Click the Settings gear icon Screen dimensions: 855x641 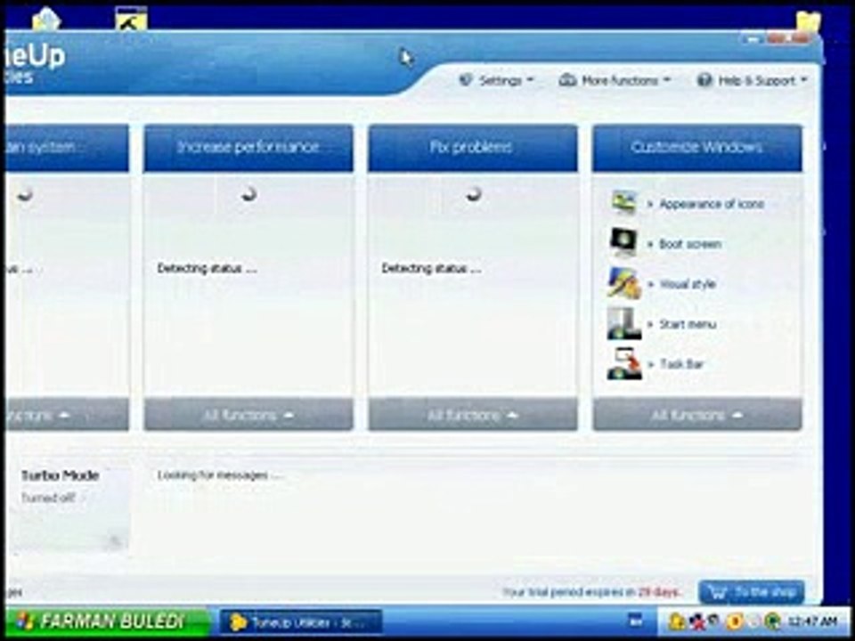tap(465, 80)
